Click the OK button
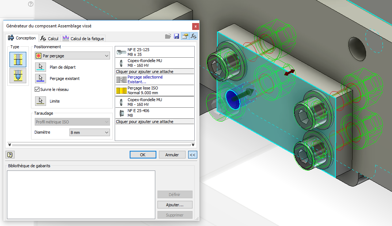This screenshot has width=392, height=226. pyautogui.click(x=143, y=155)
